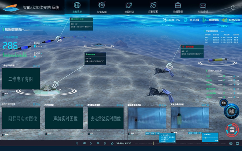Screen dimensions: 242x151
Task: Switch to the 设备控制 tab
Action: pos(102,7)
